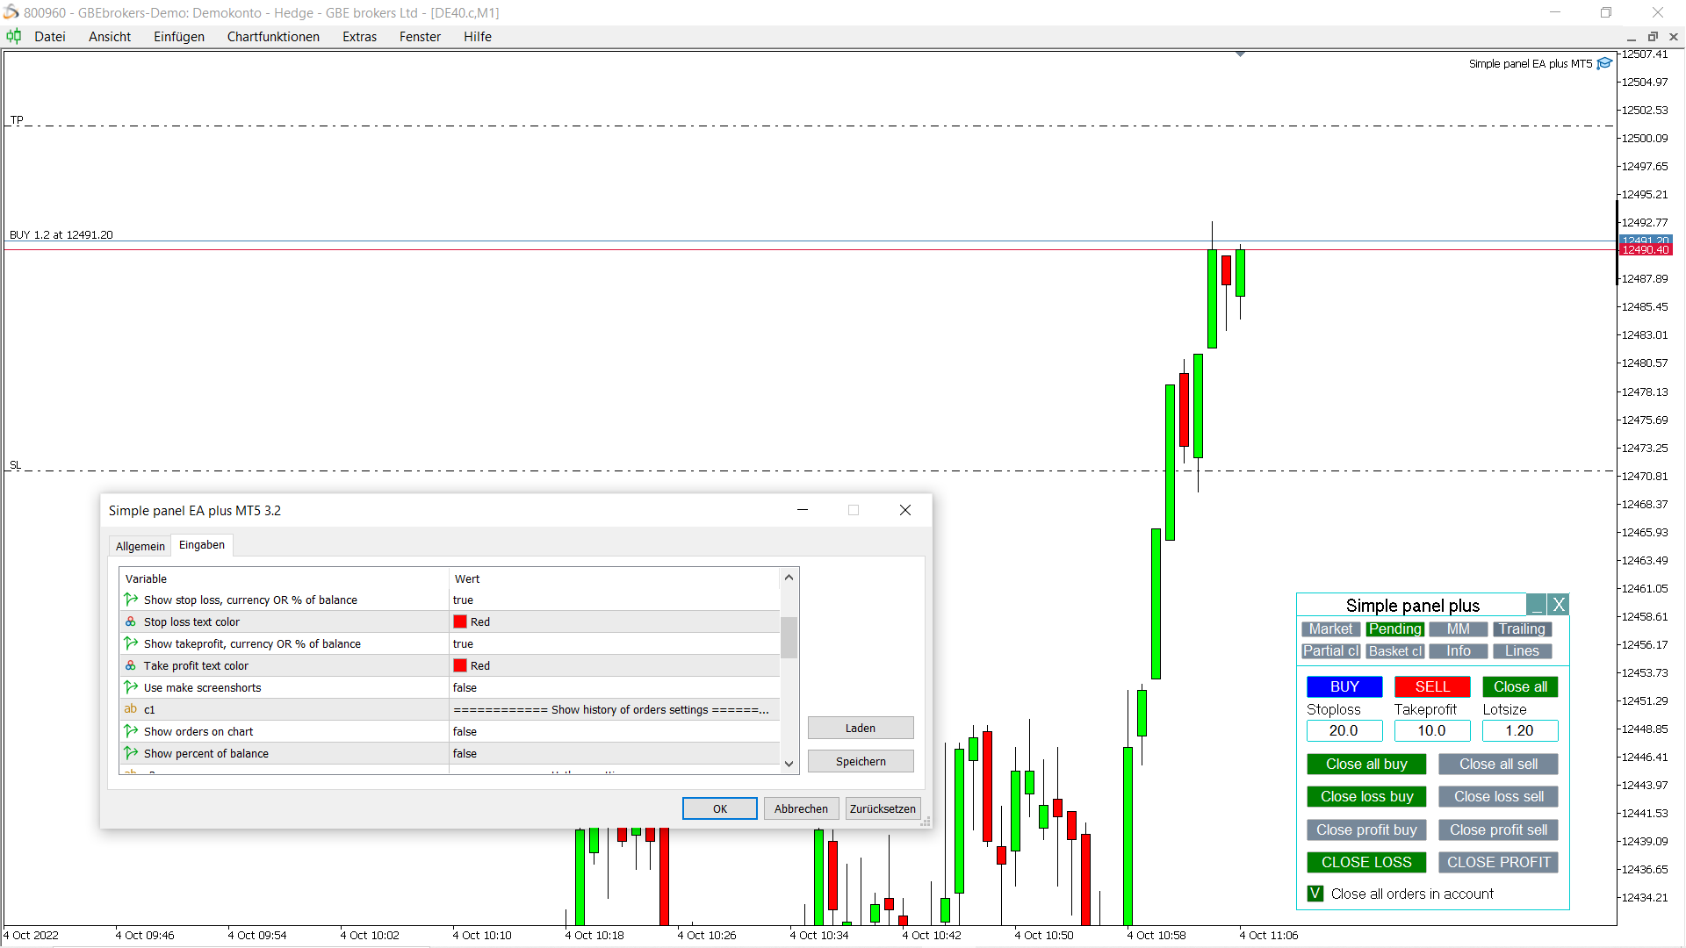
Task: Toggle Close all orders in account checkbox
Action: 1315,894
